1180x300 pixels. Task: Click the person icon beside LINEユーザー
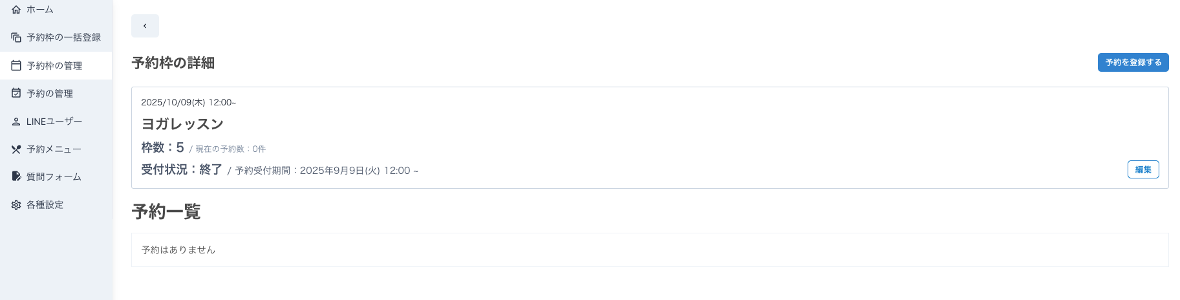[16, 122]
